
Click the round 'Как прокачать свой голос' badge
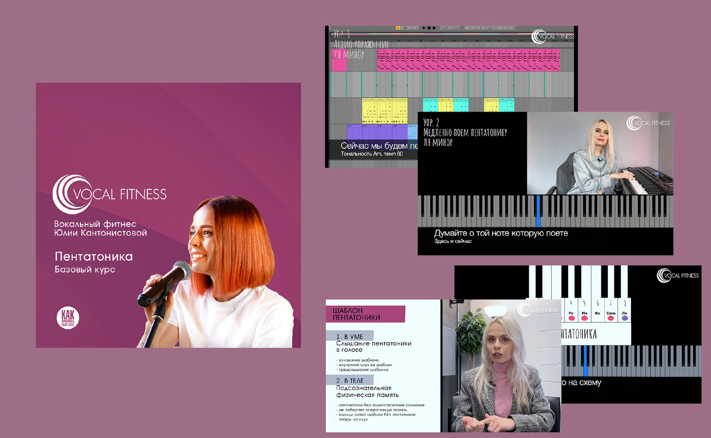[67, 318]
